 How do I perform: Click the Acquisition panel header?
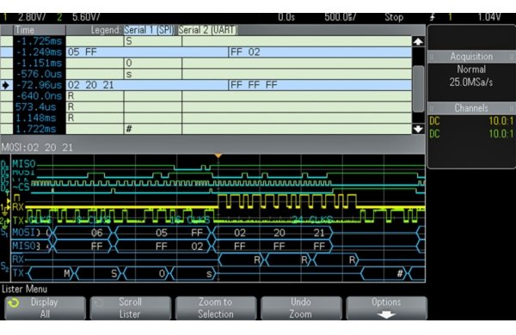pos(471,57)
